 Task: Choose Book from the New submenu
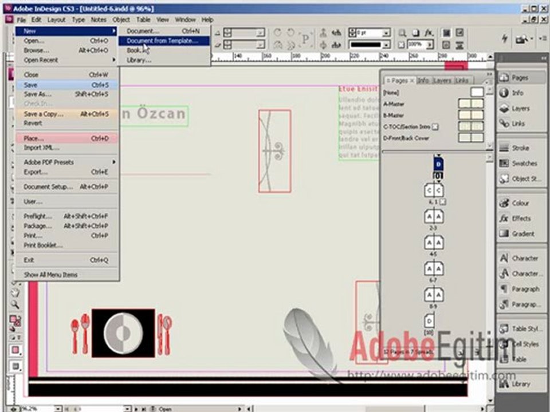[164, 50]
